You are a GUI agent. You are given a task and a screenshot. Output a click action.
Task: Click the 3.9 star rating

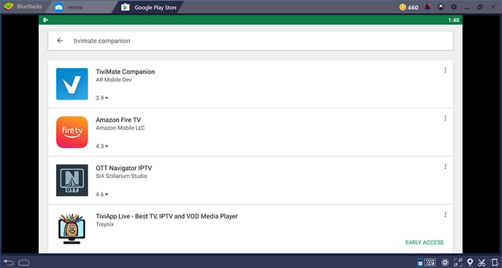[102, 98]
